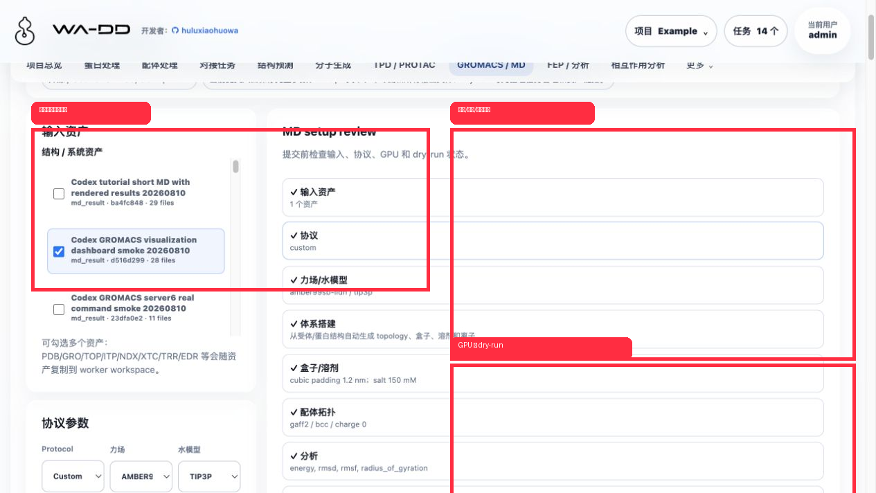Click the 盒子/溶剂 review row

[553, 373]
